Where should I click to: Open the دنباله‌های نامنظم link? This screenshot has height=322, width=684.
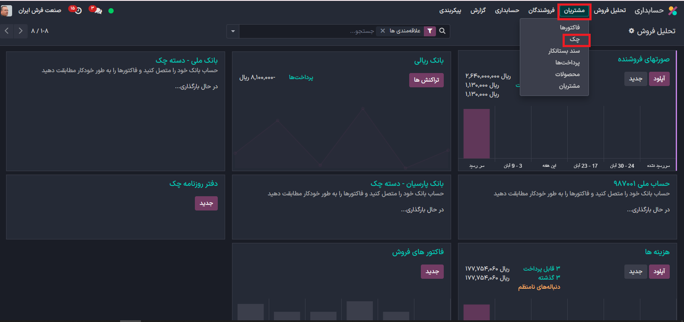pyautogui.click(x=539, y=287)
